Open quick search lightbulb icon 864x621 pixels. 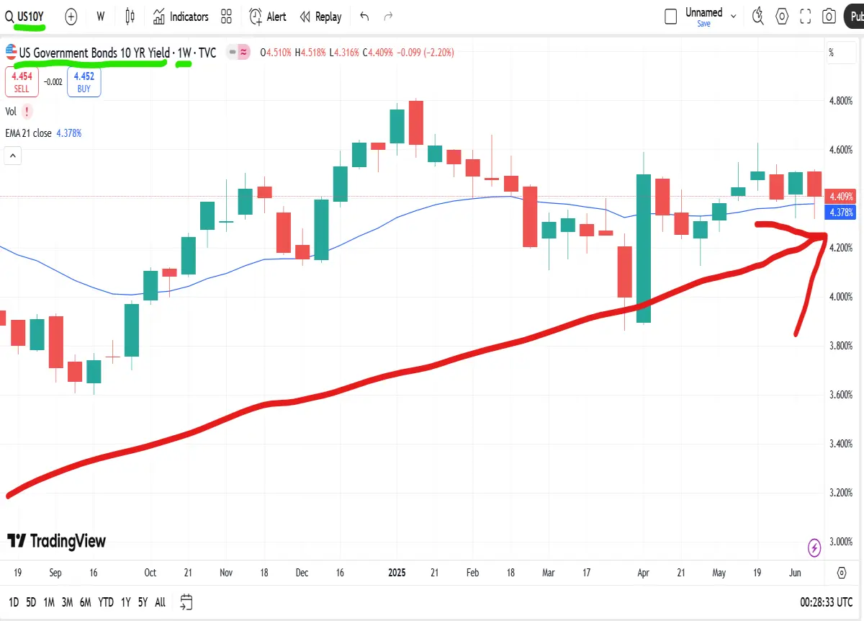coord(758,17)
